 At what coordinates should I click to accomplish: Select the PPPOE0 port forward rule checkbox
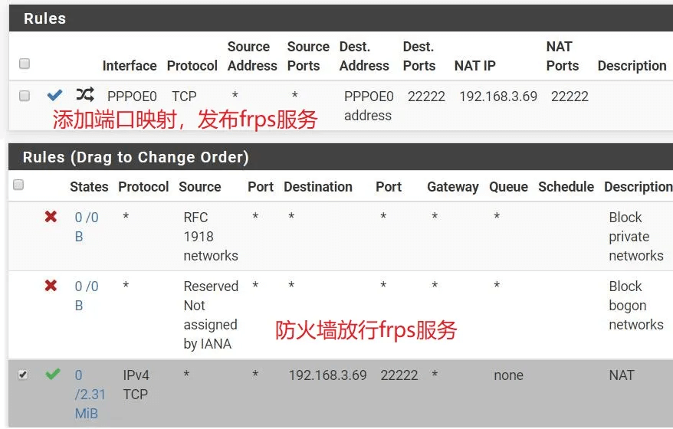[25, 96]
